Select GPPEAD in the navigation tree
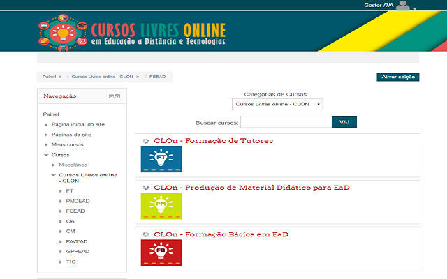Screen dimensions: 447x279 click(78, 251)
